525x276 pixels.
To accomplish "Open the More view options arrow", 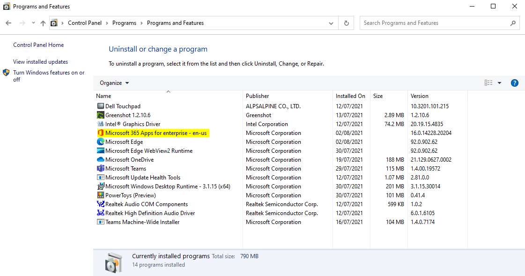I will pos(499,83).
